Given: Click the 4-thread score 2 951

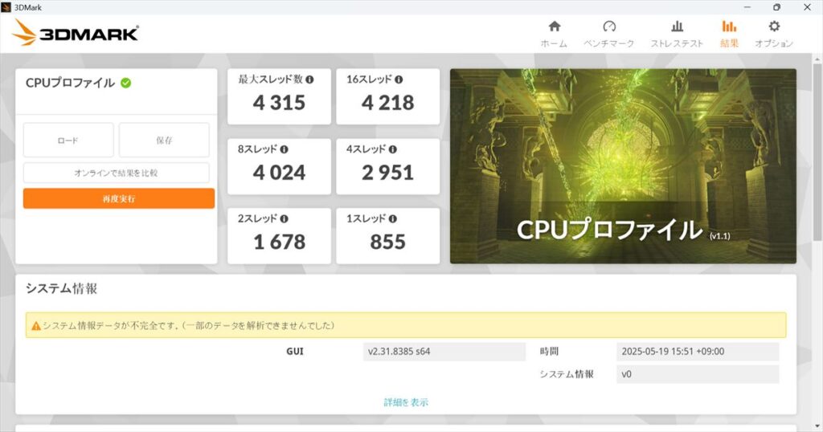Looking at the screenshot, I should 388,173.
